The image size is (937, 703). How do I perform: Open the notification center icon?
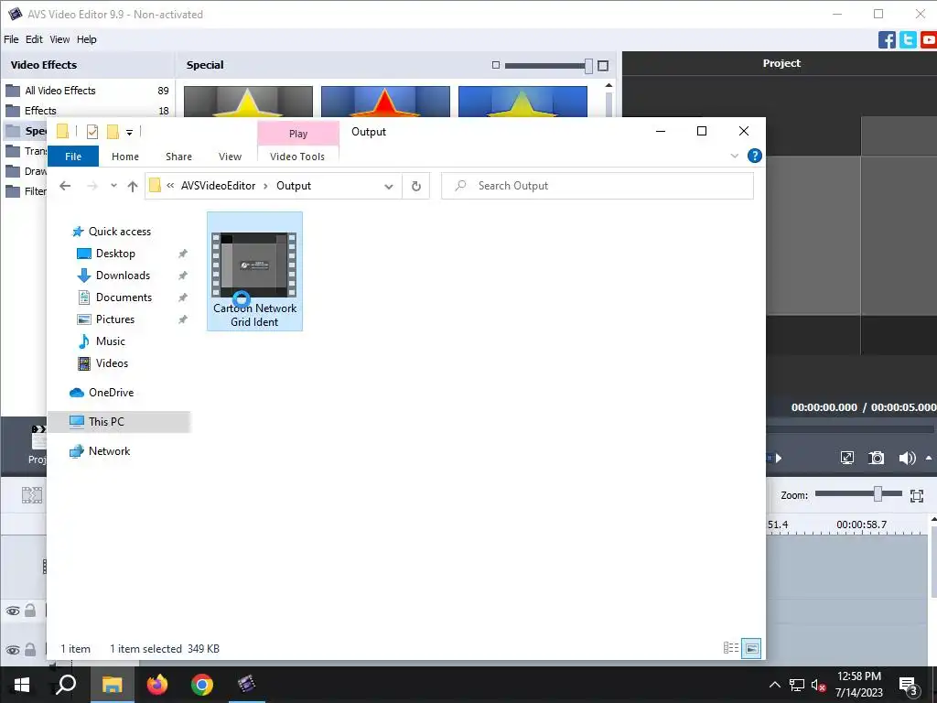pyautogui.click(x=909, y=687)
